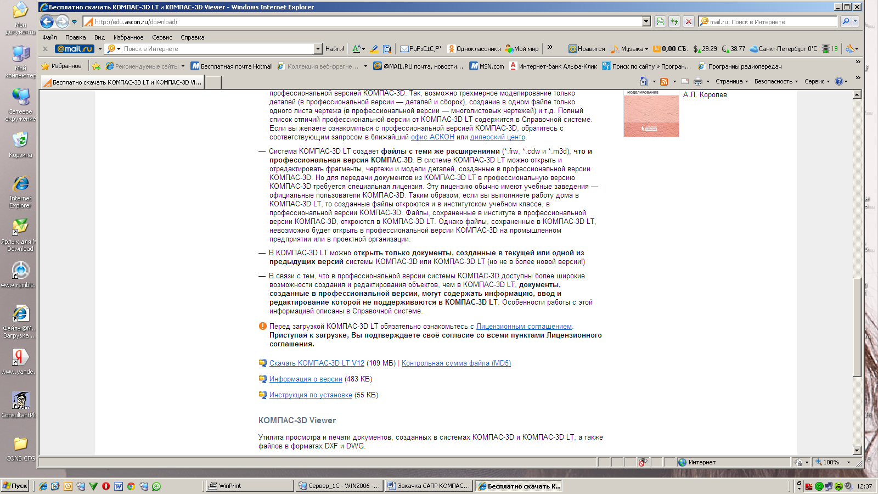Open the Вид menu
This screenshot has width=878, height=494.
pos(99,37)
